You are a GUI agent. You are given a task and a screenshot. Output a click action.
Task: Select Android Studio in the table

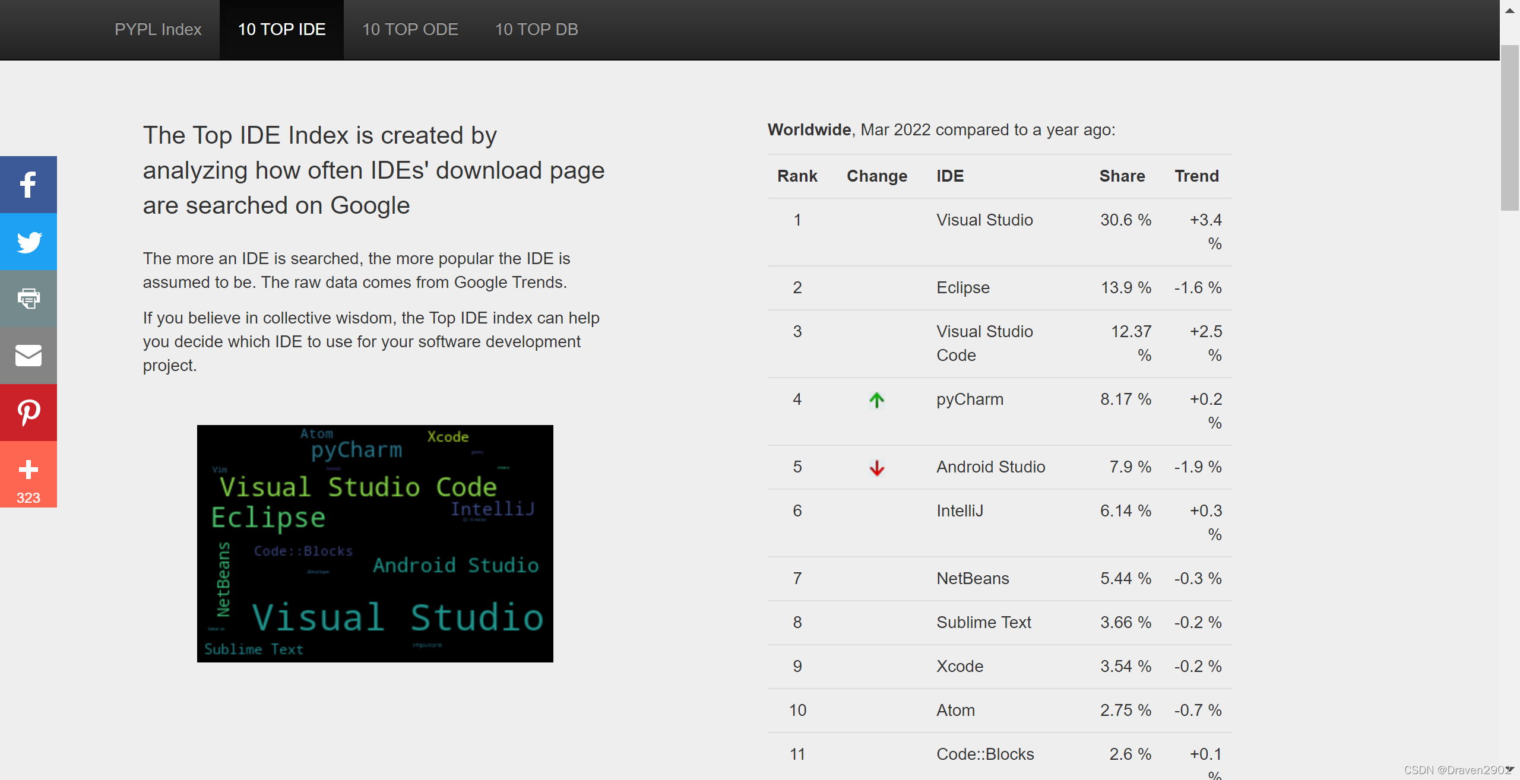990,467
